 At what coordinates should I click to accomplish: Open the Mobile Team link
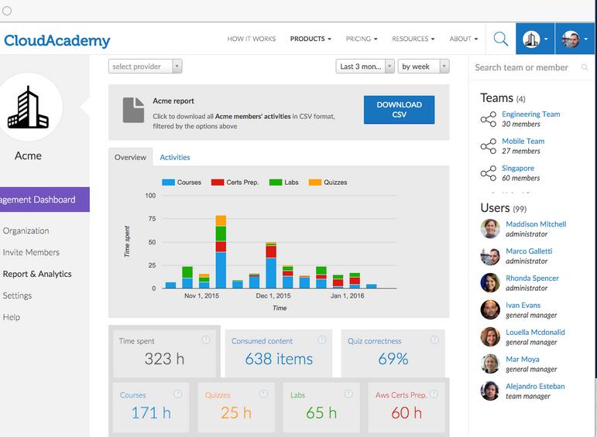pos(523,141)
